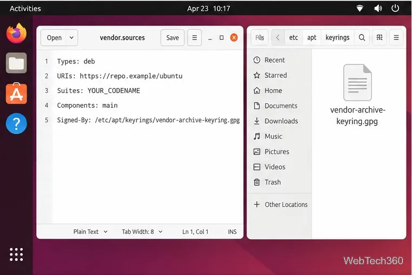Navigate to apt in the path bar
Viewport: 412px width, 275px height.
[x=311, y=38]
